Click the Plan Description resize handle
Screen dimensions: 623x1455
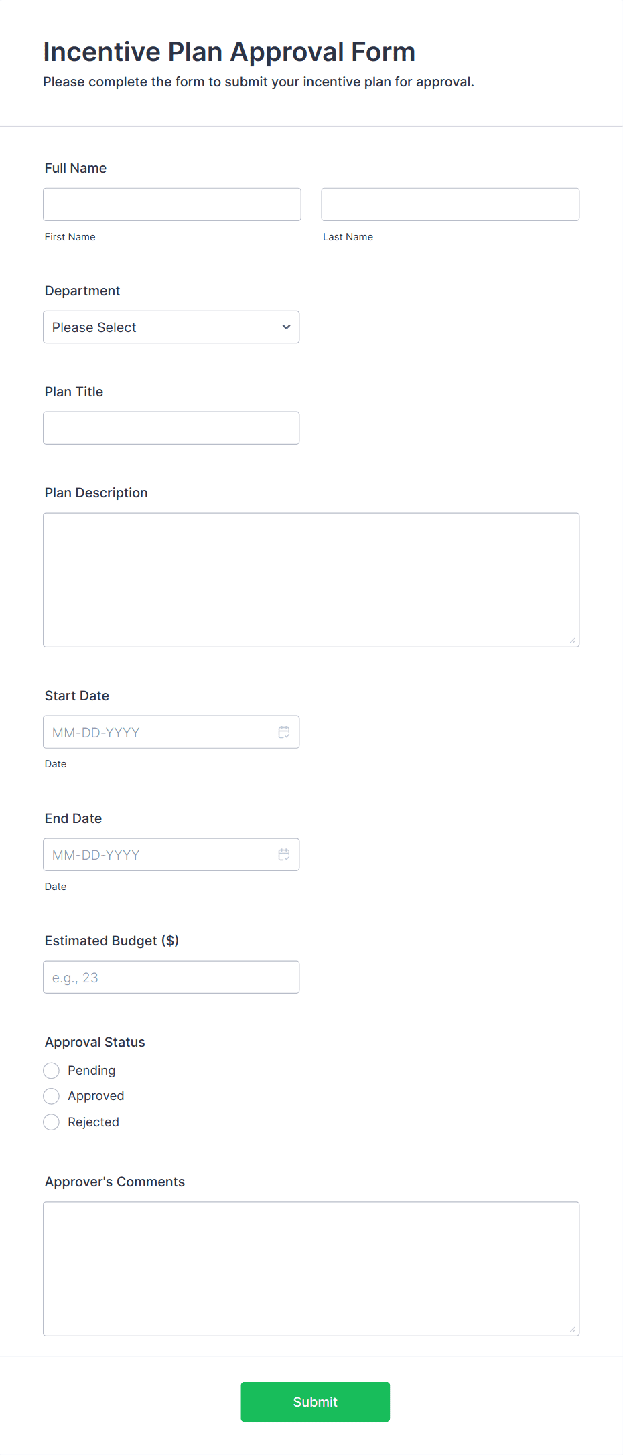(x=573, y=641)
